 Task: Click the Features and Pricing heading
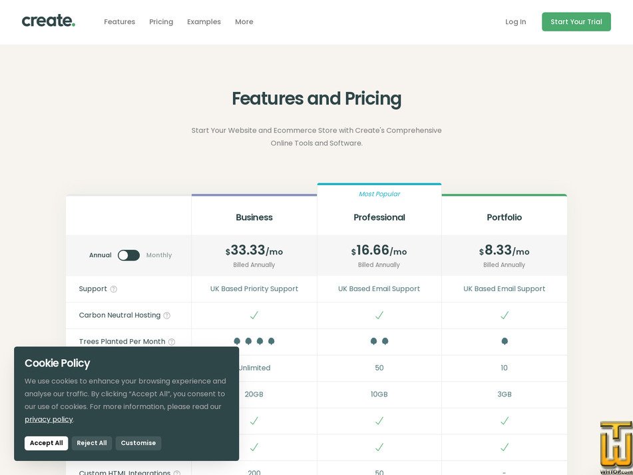click(x=317, y=99)
